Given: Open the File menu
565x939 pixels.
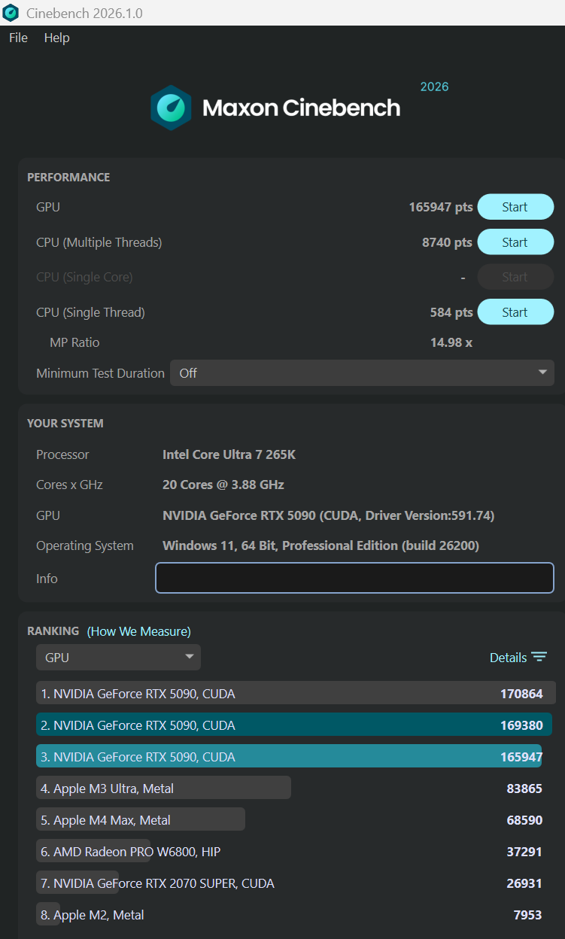Looking at the screenshot, I should [x=18, y=38].
